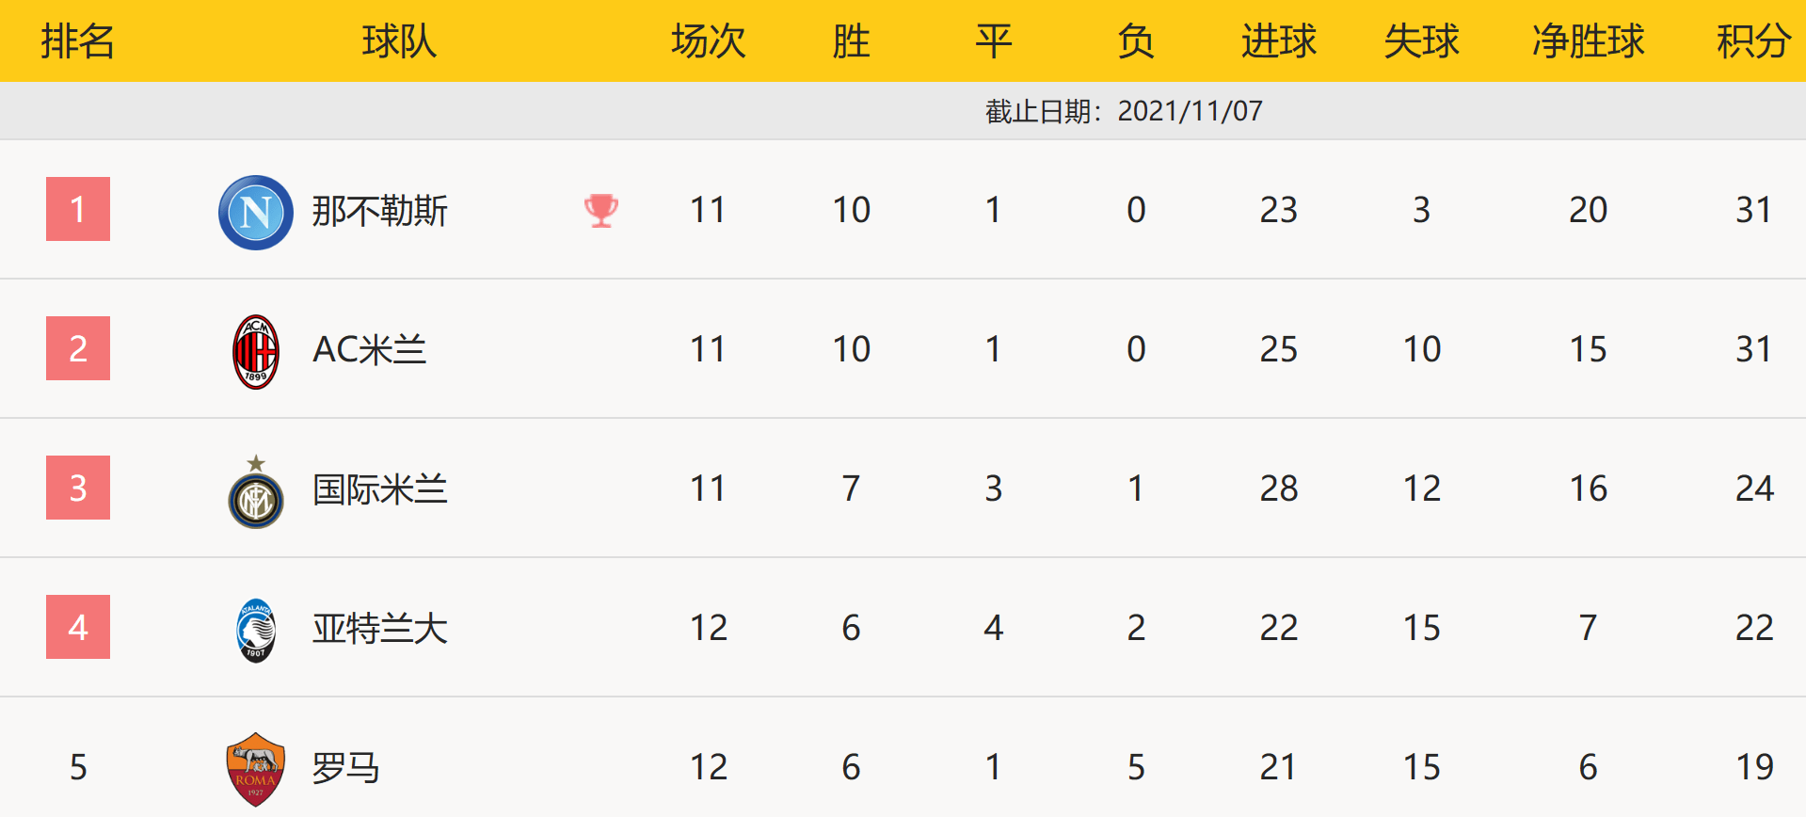Image resolution: width=1806 pixels, height=817 pixels.
Task: Open the 亚特兰大 team name link
Action: [x=380, y=629]
